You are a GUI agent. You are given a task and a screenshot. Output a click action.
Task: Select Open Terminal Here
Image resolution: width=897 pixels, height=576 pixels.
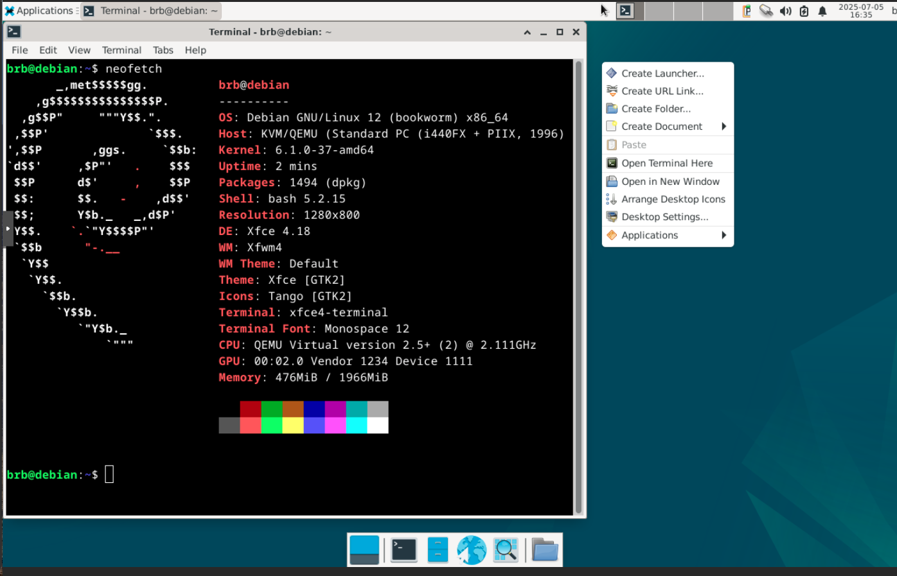click(667, 163)
